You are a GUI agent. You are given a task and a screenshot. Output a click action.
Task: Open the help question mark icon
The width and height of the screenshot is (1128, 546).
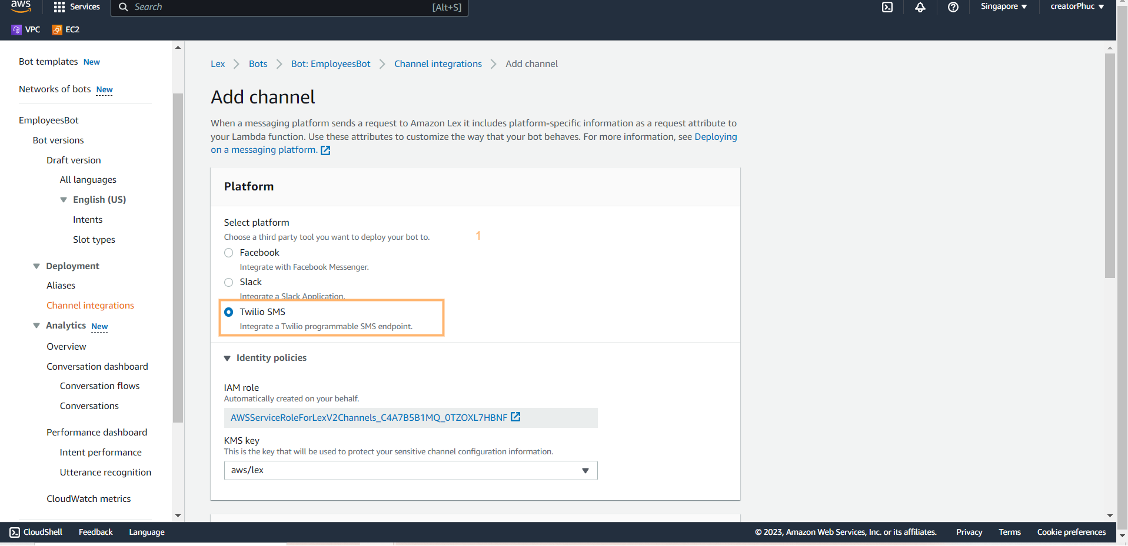[x=953, y=7]
